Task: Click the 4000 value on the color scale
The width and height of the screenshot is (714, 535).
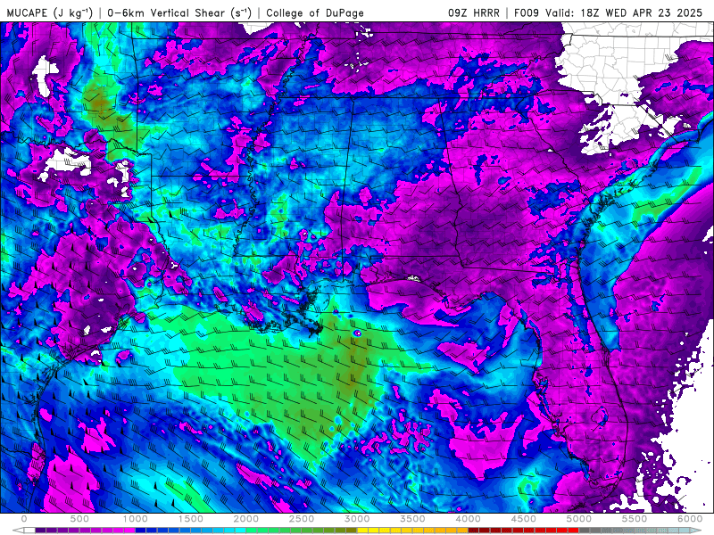Action: coord(468,519)
